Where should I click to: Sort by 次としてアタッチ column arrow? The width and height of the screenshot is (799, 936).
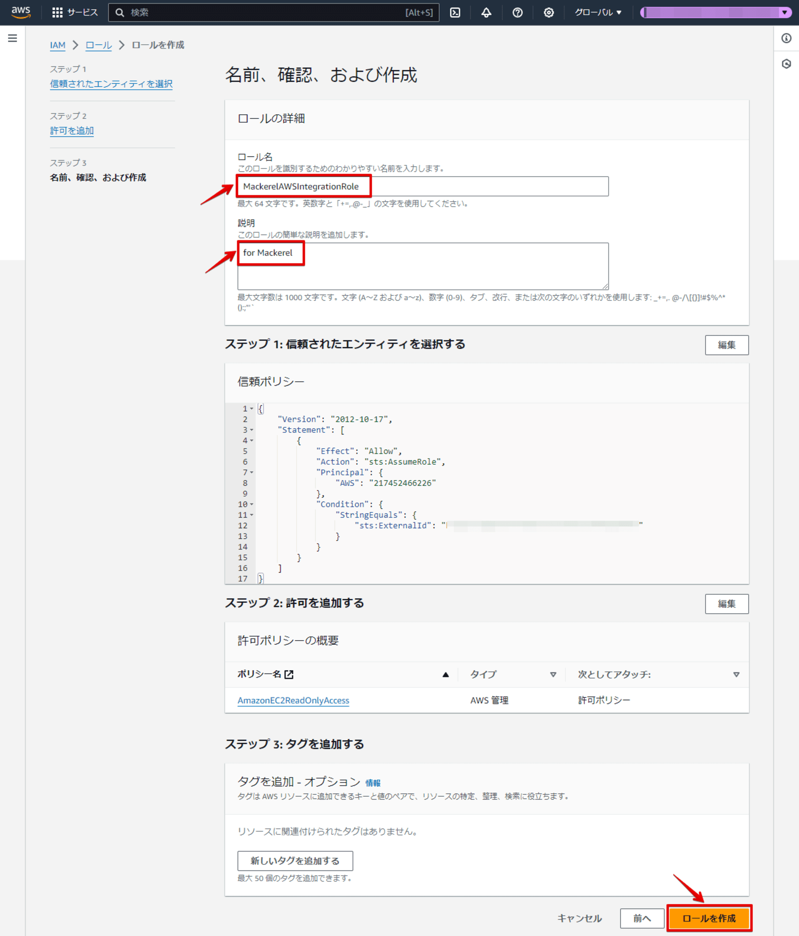pyautogui.click(x=736, y=674)
